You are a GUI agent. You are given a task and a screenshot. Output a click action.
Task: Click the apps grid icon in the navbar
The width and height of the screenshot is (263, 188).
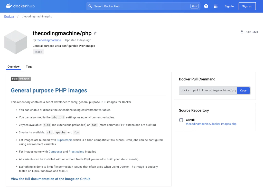216,6
